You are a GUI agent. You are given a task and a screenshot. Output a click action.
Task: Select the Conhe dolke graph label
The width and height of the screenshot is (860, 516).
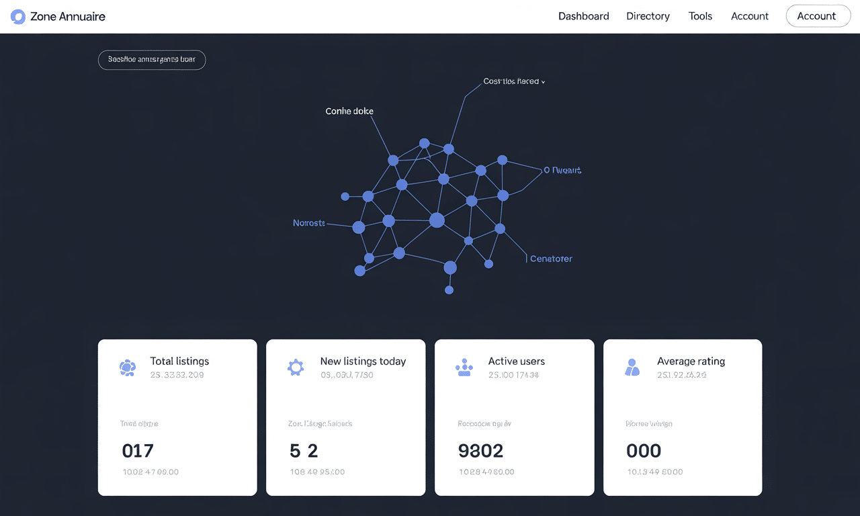[x=349, y=111]
